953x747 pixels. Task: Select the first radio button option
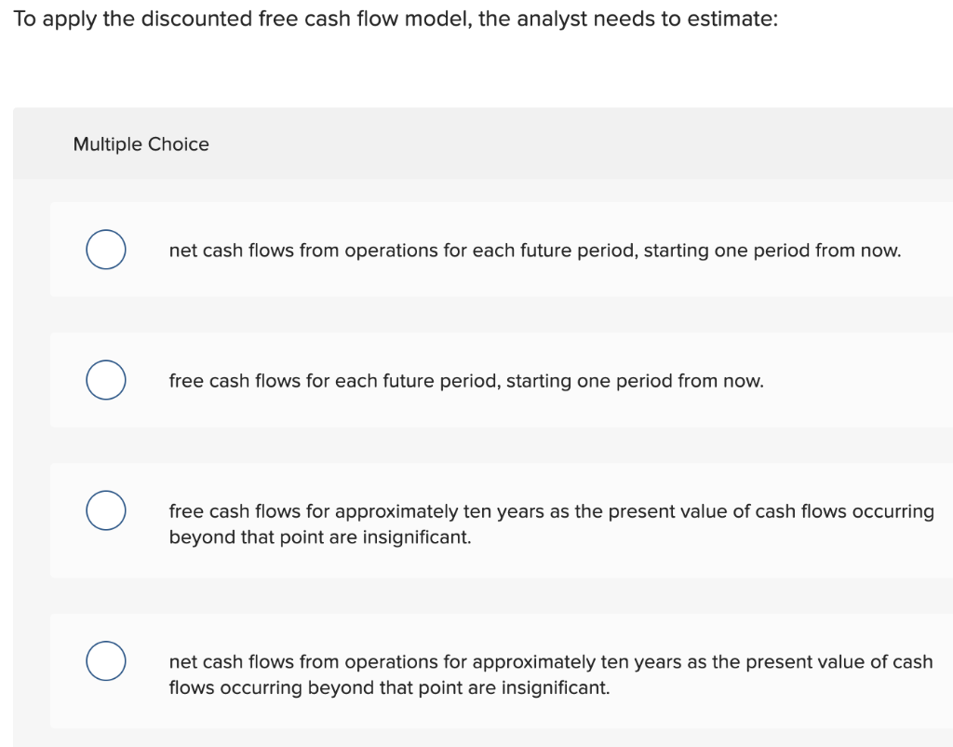(x=105, y=250)
